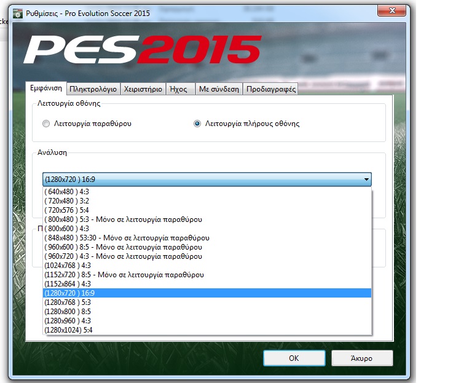Pick (800x600) 4:3 from list
Image resolution: width=472 pixels, height=383 pixels.
point(207,229)
